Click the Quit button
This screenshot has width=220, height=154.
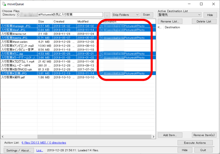point(203,150)
